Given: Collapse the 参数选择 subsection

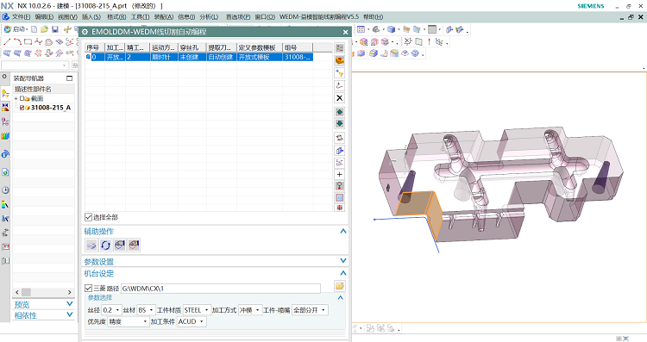Looking at the screenshot, I should pyautogui.click(x=341, y=297).
